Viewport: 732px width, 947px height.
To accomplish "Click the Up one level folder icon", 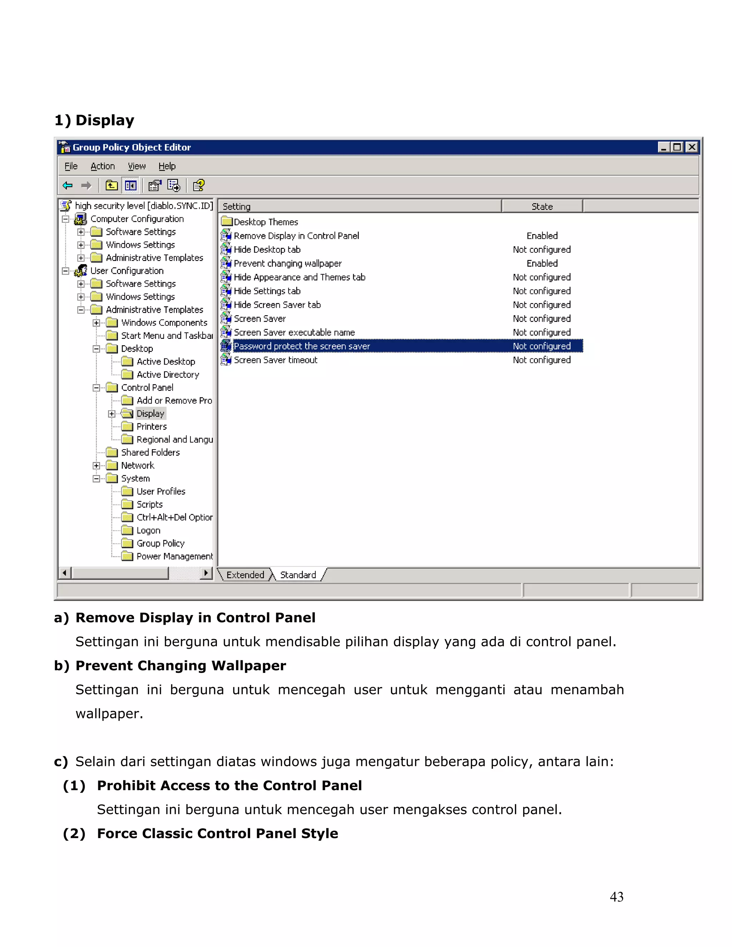I will (x=112, y=185).
